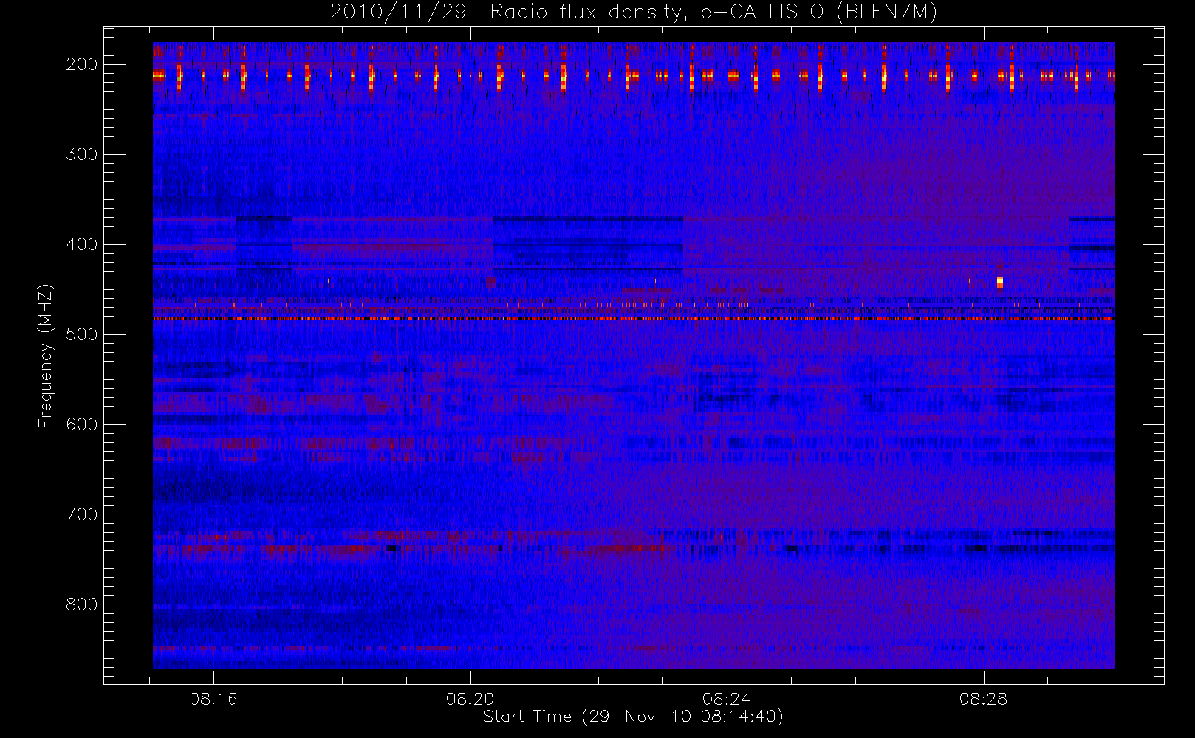Click the 08:16 time tick label
1195x738 pixels.
213,699
